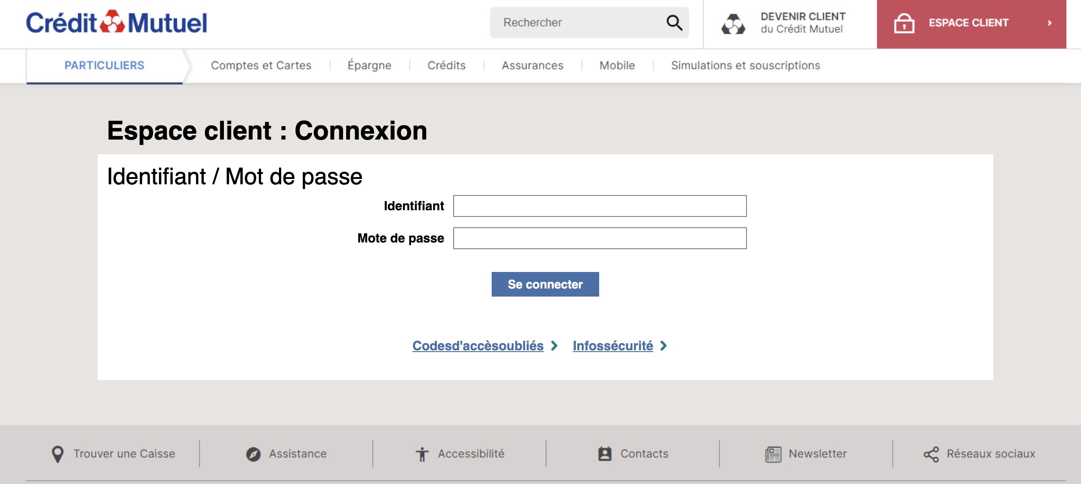The height and width of the screenshot is (484, 1081).
Task: Click the search magnifying glass icon
Action: coord(674,22)
